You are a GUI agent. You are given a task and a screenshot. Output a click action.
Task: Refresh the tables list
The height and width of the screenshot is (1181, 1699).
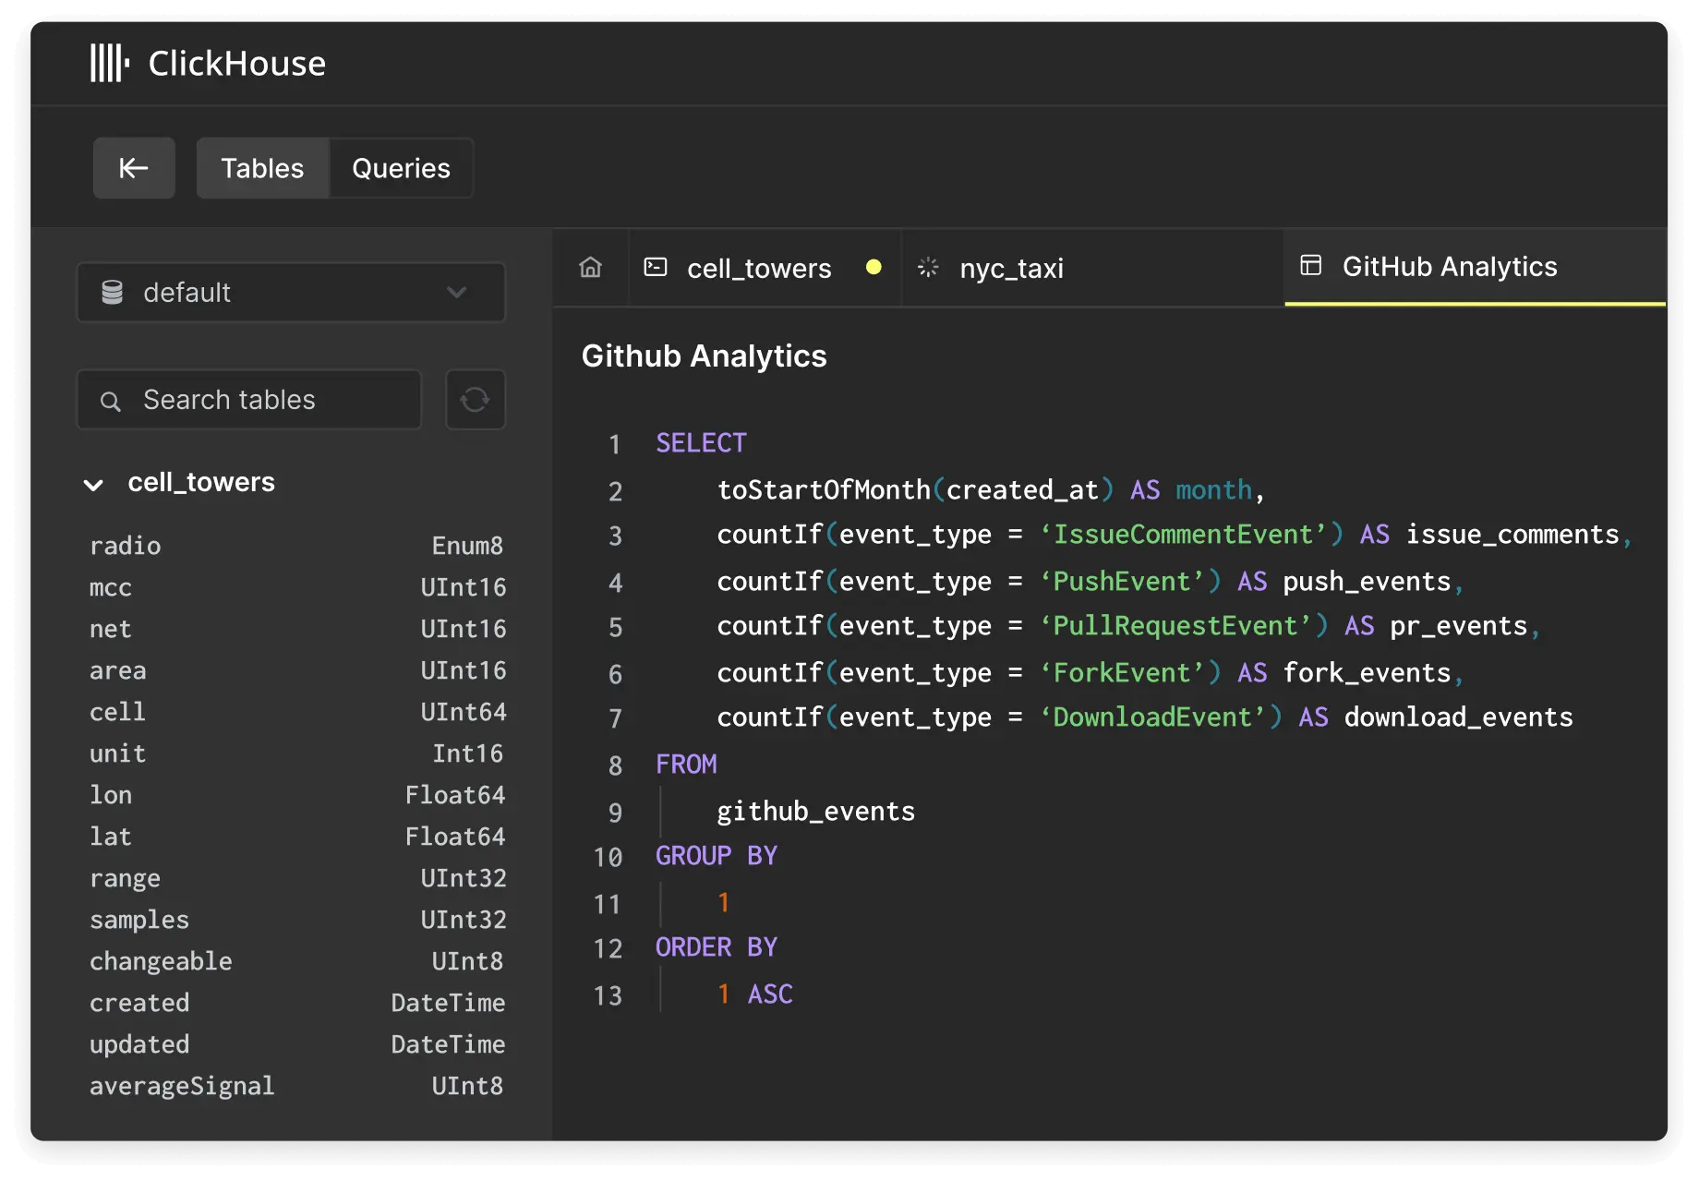coord(475,400)
